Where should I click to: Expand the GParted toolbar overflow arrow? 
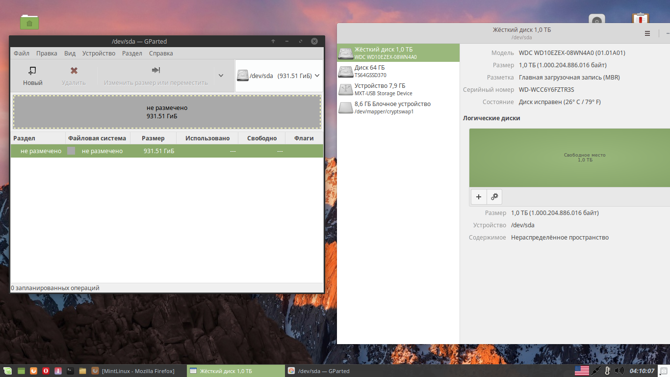tap(221, 76)
